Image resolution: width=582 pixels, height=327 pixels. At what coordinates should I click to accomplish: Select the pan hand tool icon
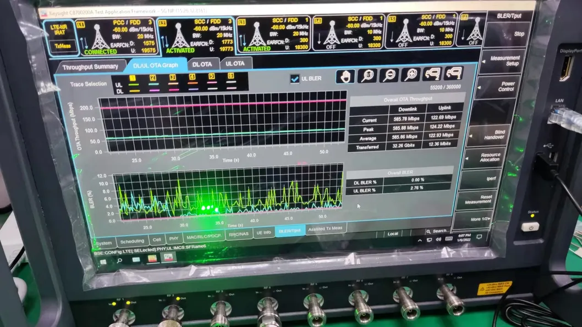345,76
